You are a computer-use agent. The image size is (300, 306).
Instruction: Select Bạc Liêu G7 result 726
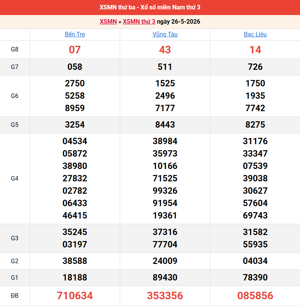coord(255,67)
